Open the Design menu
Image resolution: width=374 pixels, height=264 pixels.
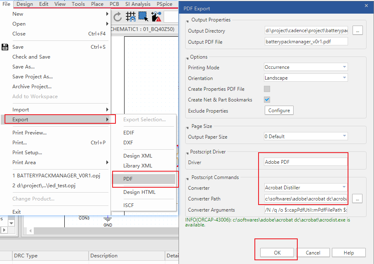[25, 4]
